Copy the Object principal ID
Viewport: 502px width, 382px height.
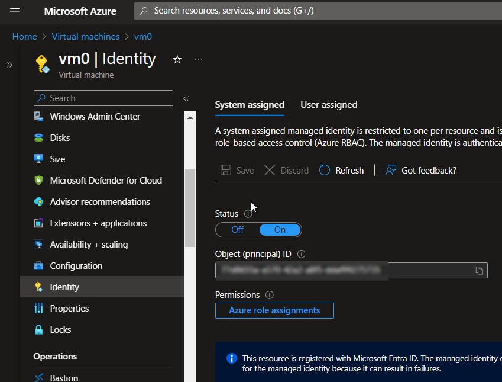click(480, 271)
